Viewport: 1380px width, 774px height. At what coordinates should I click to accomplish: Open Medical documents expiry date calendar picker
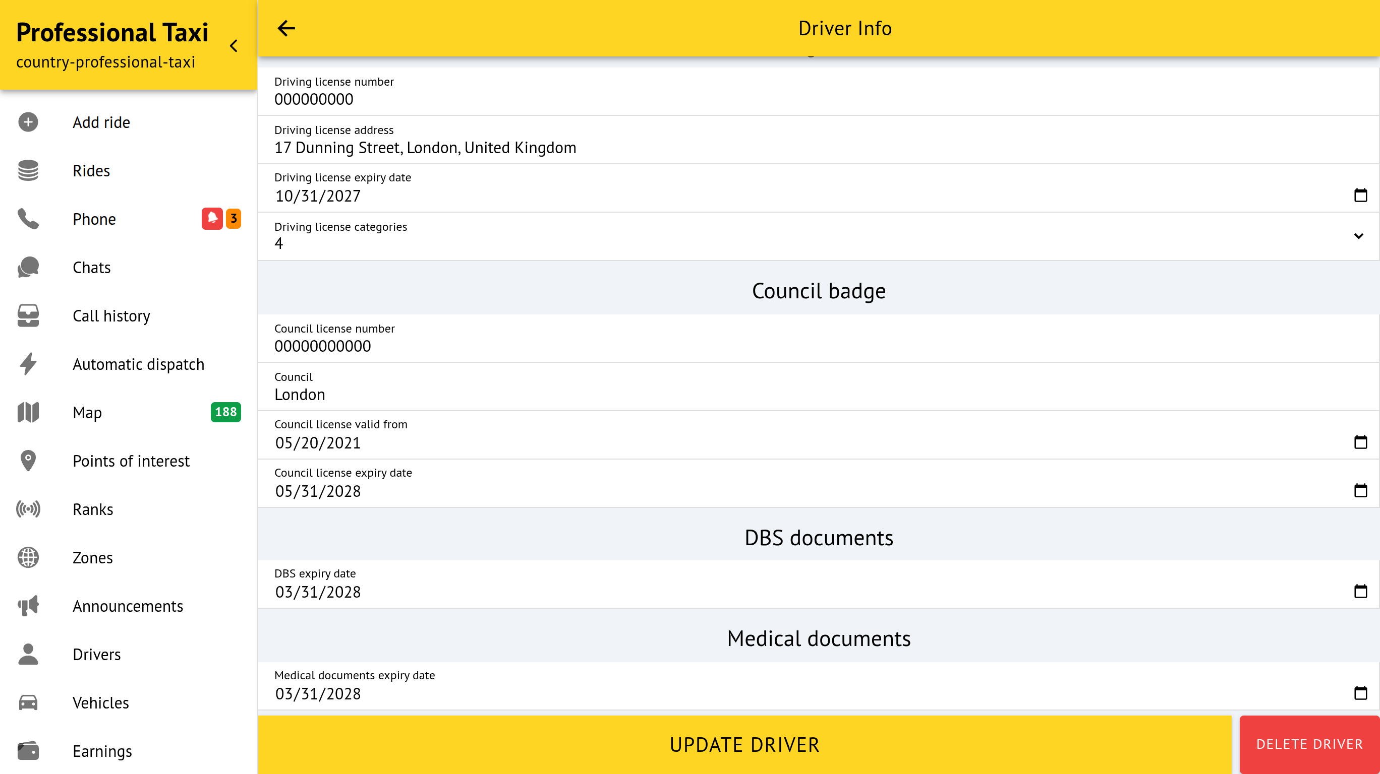tap(1360, 693)
